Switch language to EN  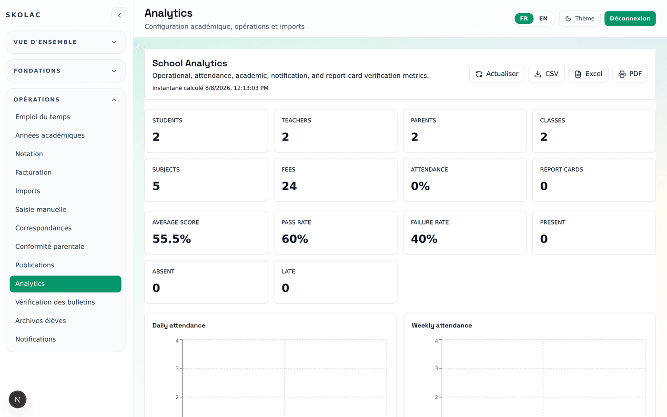[x=543, y=19]
